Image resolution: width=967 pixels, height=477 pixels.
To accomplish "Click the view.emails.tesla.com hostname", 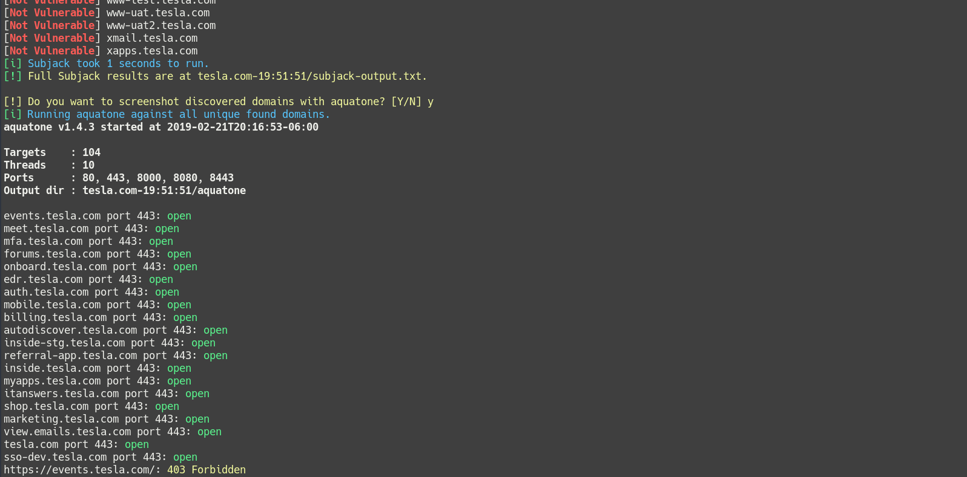I will pos(67,432).
